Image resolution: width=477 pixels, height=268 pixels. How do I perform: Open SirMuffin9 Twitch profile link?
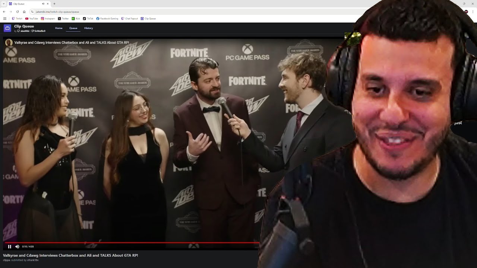pos(39,31)
